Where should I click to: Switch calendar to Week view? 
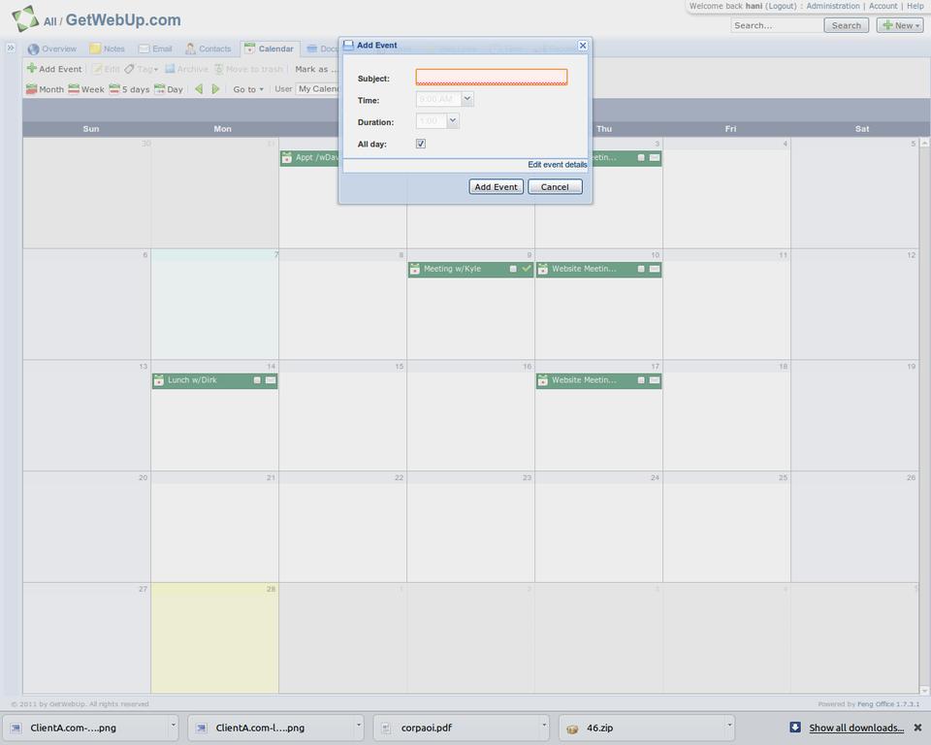tap(86, 89)
